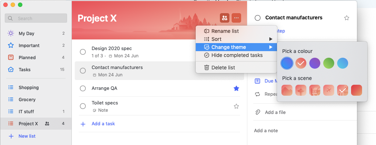Screen dimensions: 376x145
Task: Select Change theme in the menu
Action: tap(236, 47)
